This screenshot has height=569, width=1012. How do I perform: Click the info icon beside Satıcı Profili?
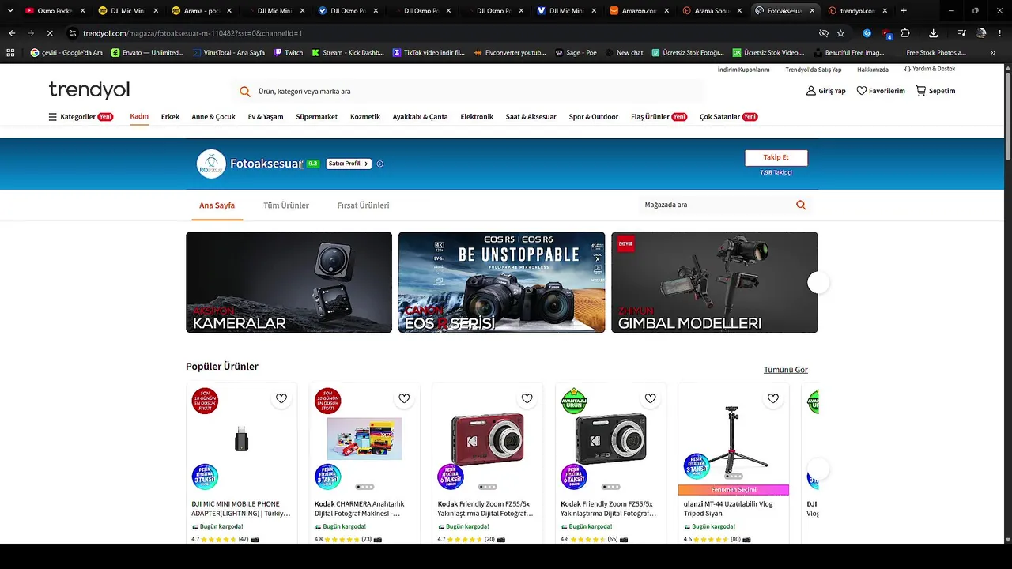coord(380,164)
